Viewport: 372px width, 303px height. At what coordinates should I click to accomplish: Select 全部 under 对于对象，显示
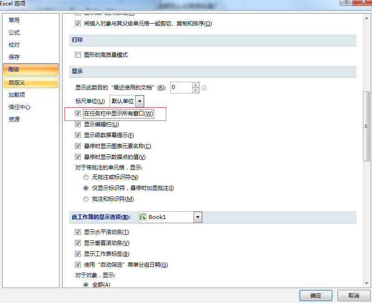click(x=86, y=284)
